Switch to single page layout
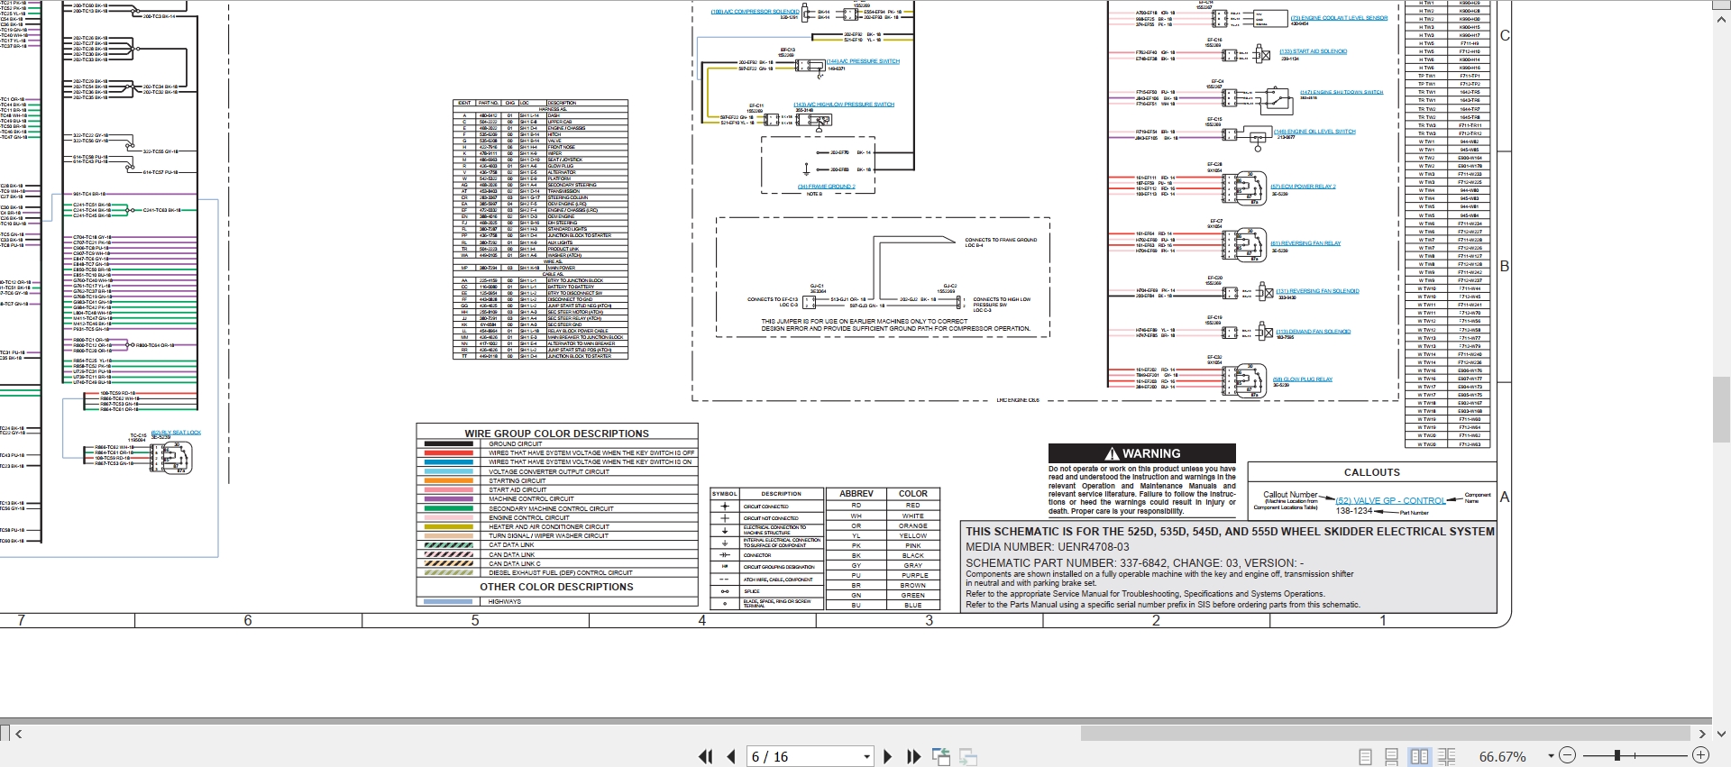The width and height of the screenshot is (1731, 767). point(1365,757)
